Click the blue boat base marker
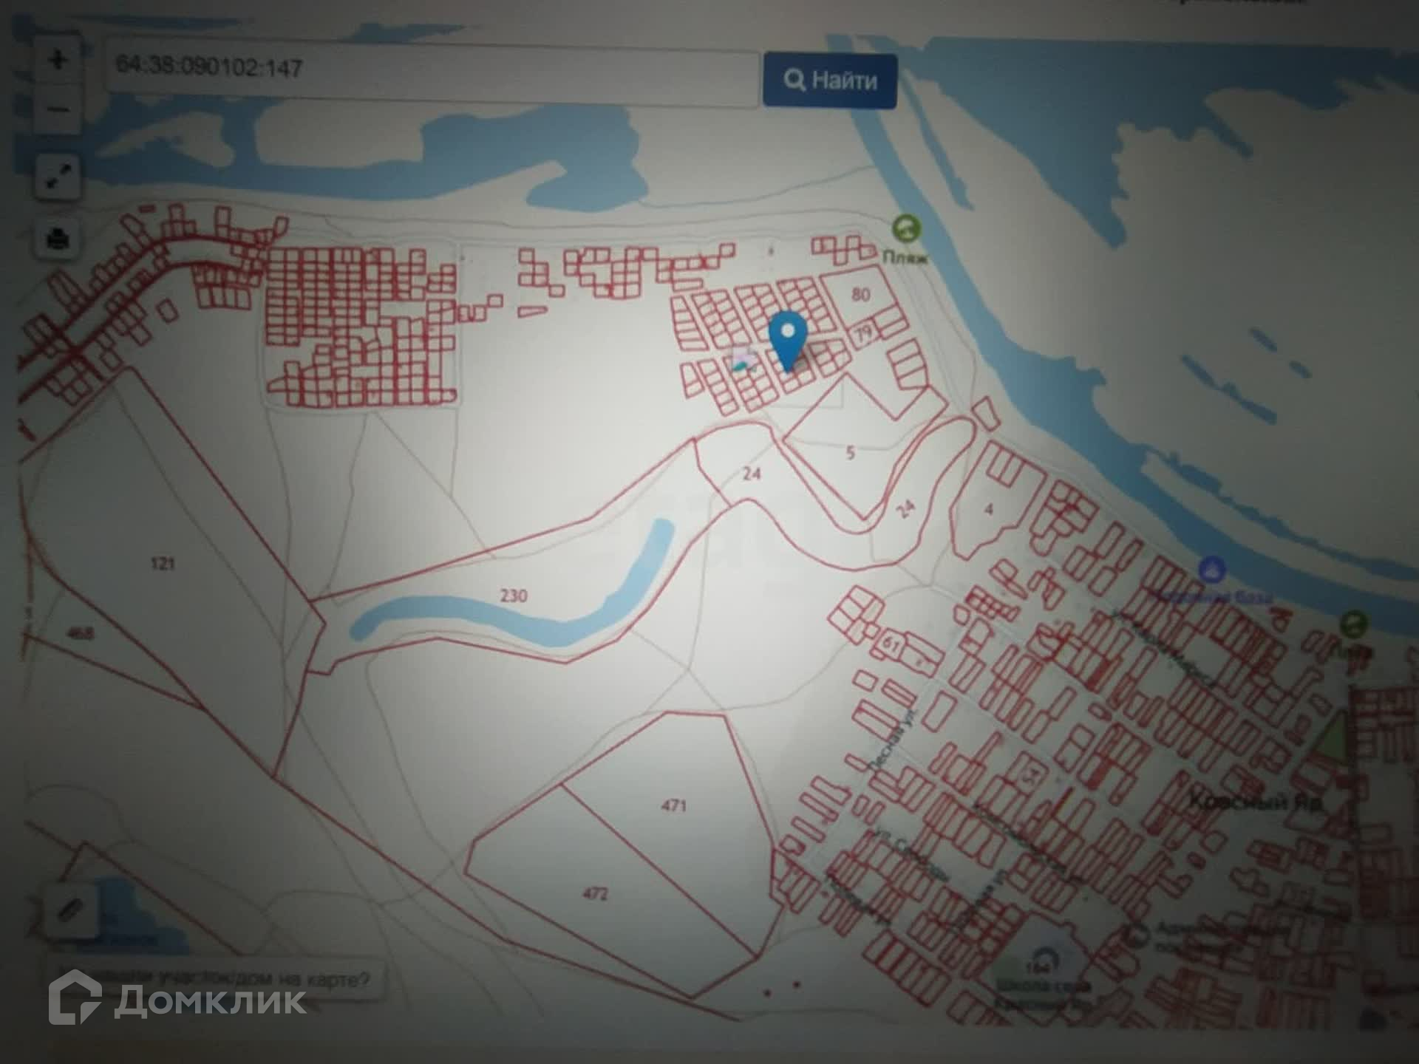 [1211, 570]
